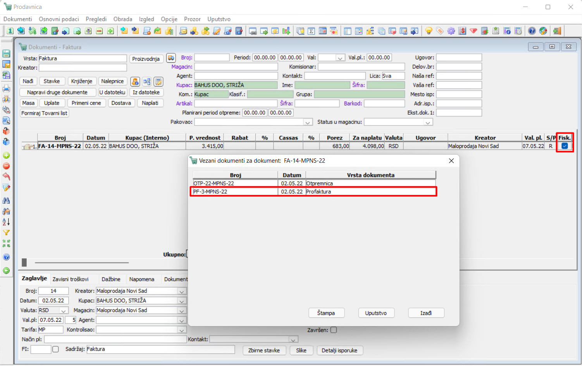Click the red undo arrow in left sidebar

[x=6, y=177]
